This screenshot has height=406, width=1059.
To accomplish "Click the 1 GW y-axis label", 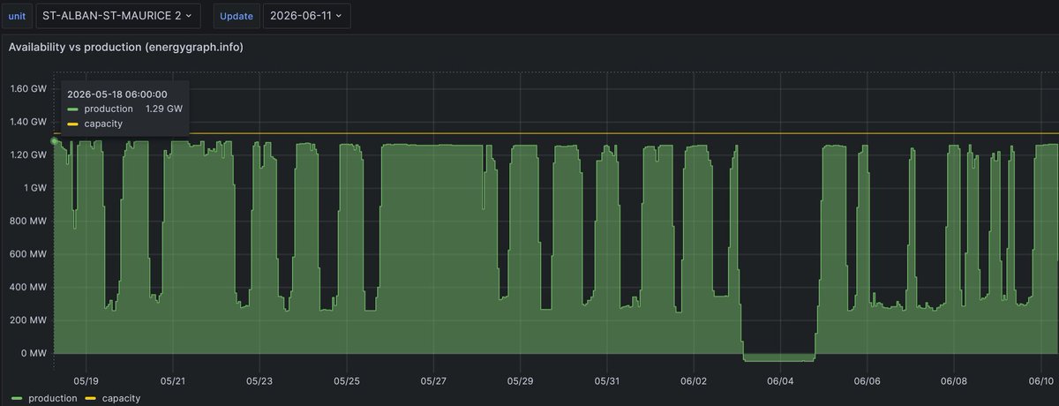I will tap(35, 188).
